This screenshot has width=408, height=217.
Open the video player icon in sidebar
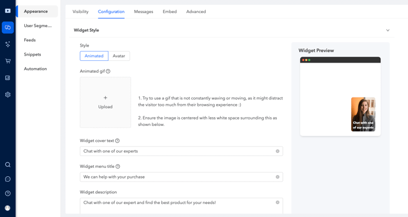click(x=8, y=11)
